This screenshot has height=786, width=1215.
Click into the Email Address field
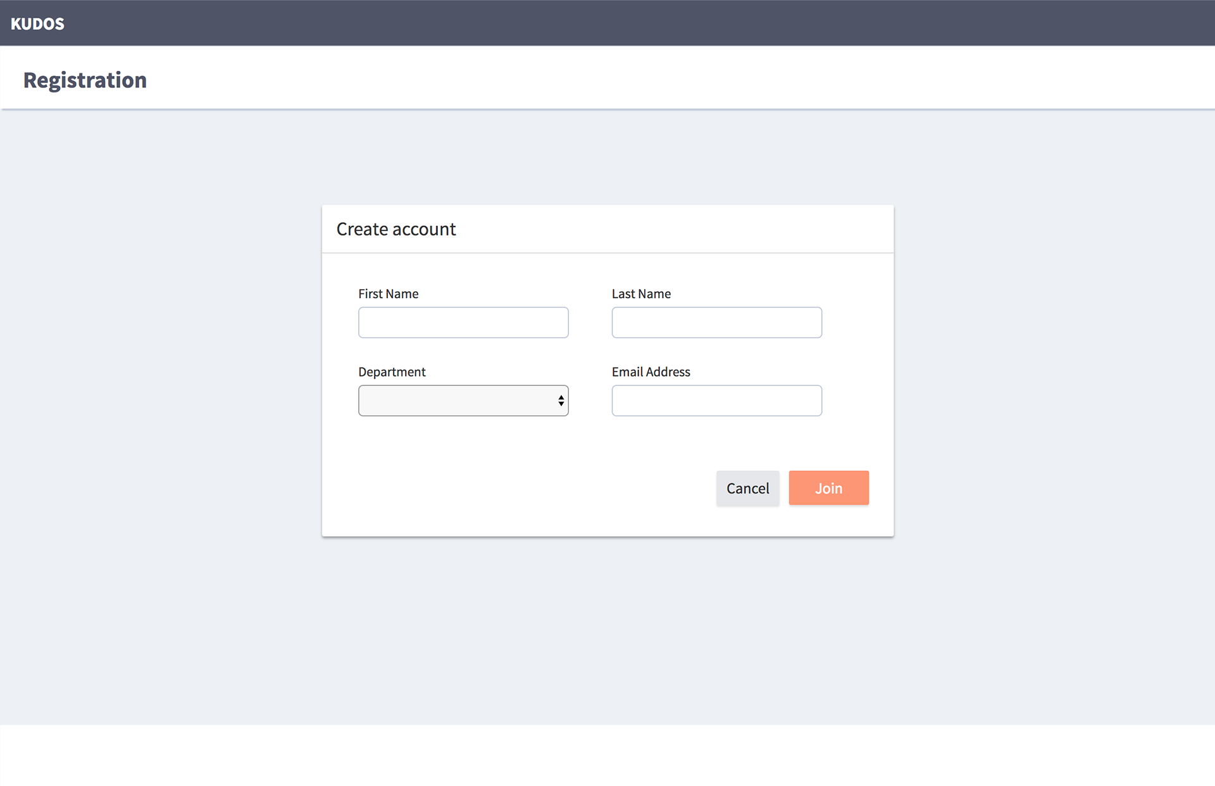[716, 401]
